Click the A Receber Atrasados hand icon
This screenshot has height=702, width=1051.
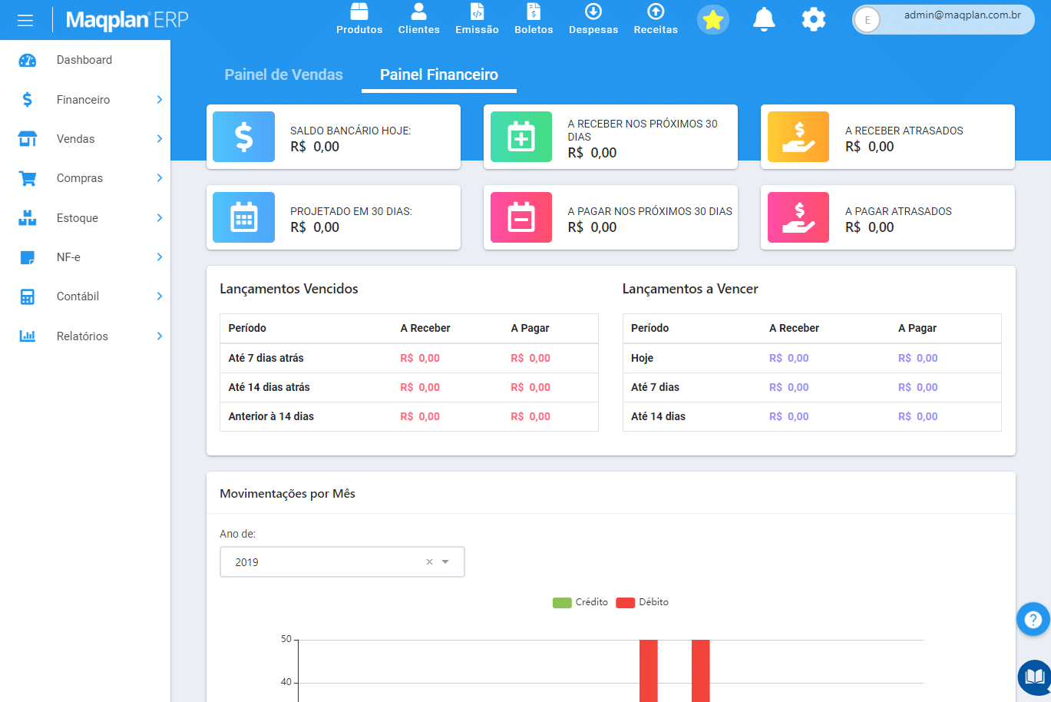[x=798, y=137]
